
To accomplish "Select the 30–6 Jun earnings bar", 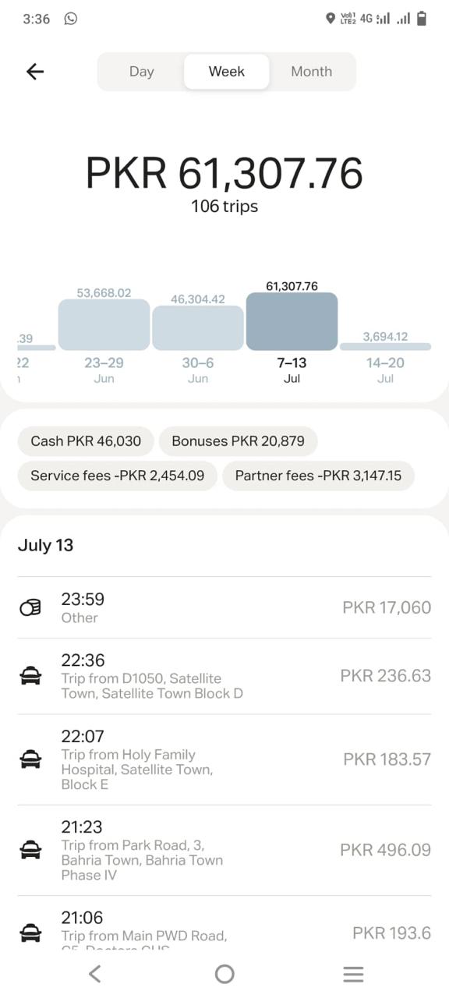I will [x=198, y=327].
